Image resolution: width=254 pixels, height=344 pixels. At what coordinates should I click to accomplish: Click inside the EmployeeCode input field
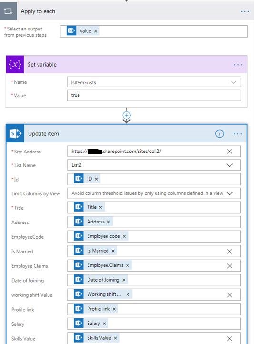pos(154,236)
